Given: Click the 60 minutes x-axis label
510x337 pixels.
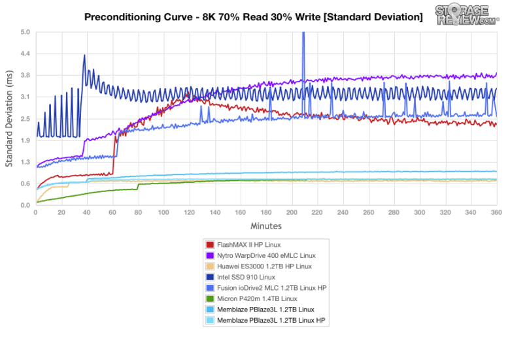Looking at the screenshot, I should [x=112, y=212].
